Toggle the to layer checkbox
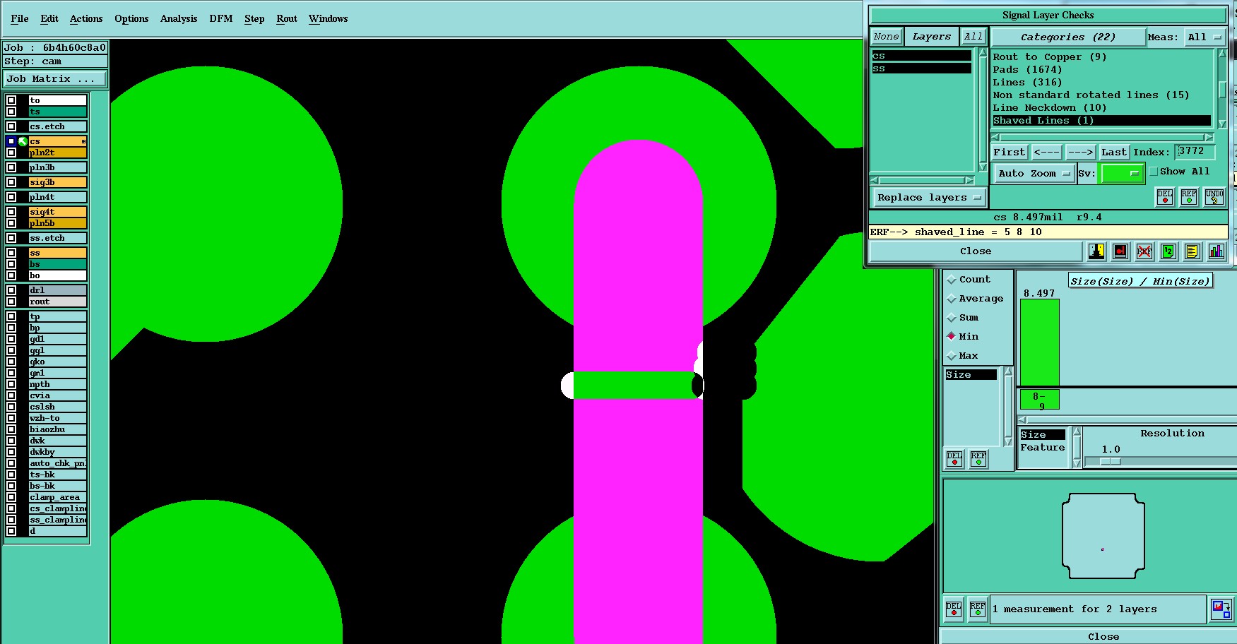 11,100
